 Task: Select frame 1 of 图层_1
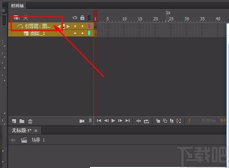click(x=95, y=34)
